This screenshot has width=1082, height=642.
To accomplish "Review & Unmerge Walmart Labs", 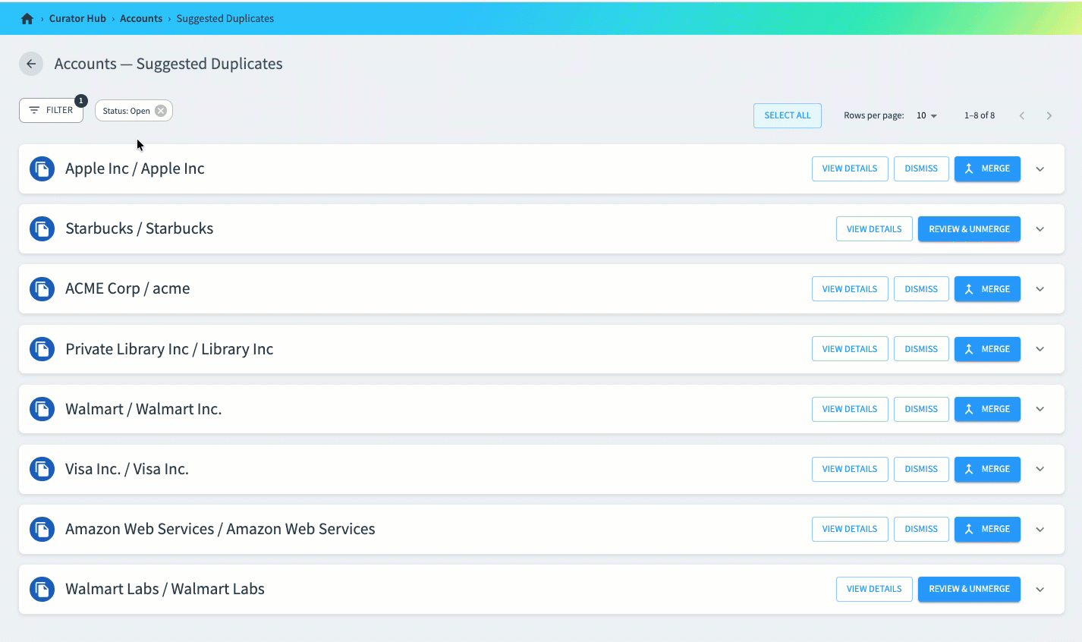I will coord(969,589).
